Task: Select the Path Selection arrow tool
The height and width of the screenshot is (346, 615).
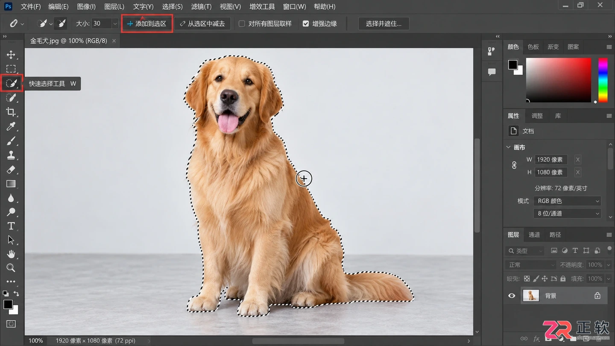Action: [x=11, y=240]
